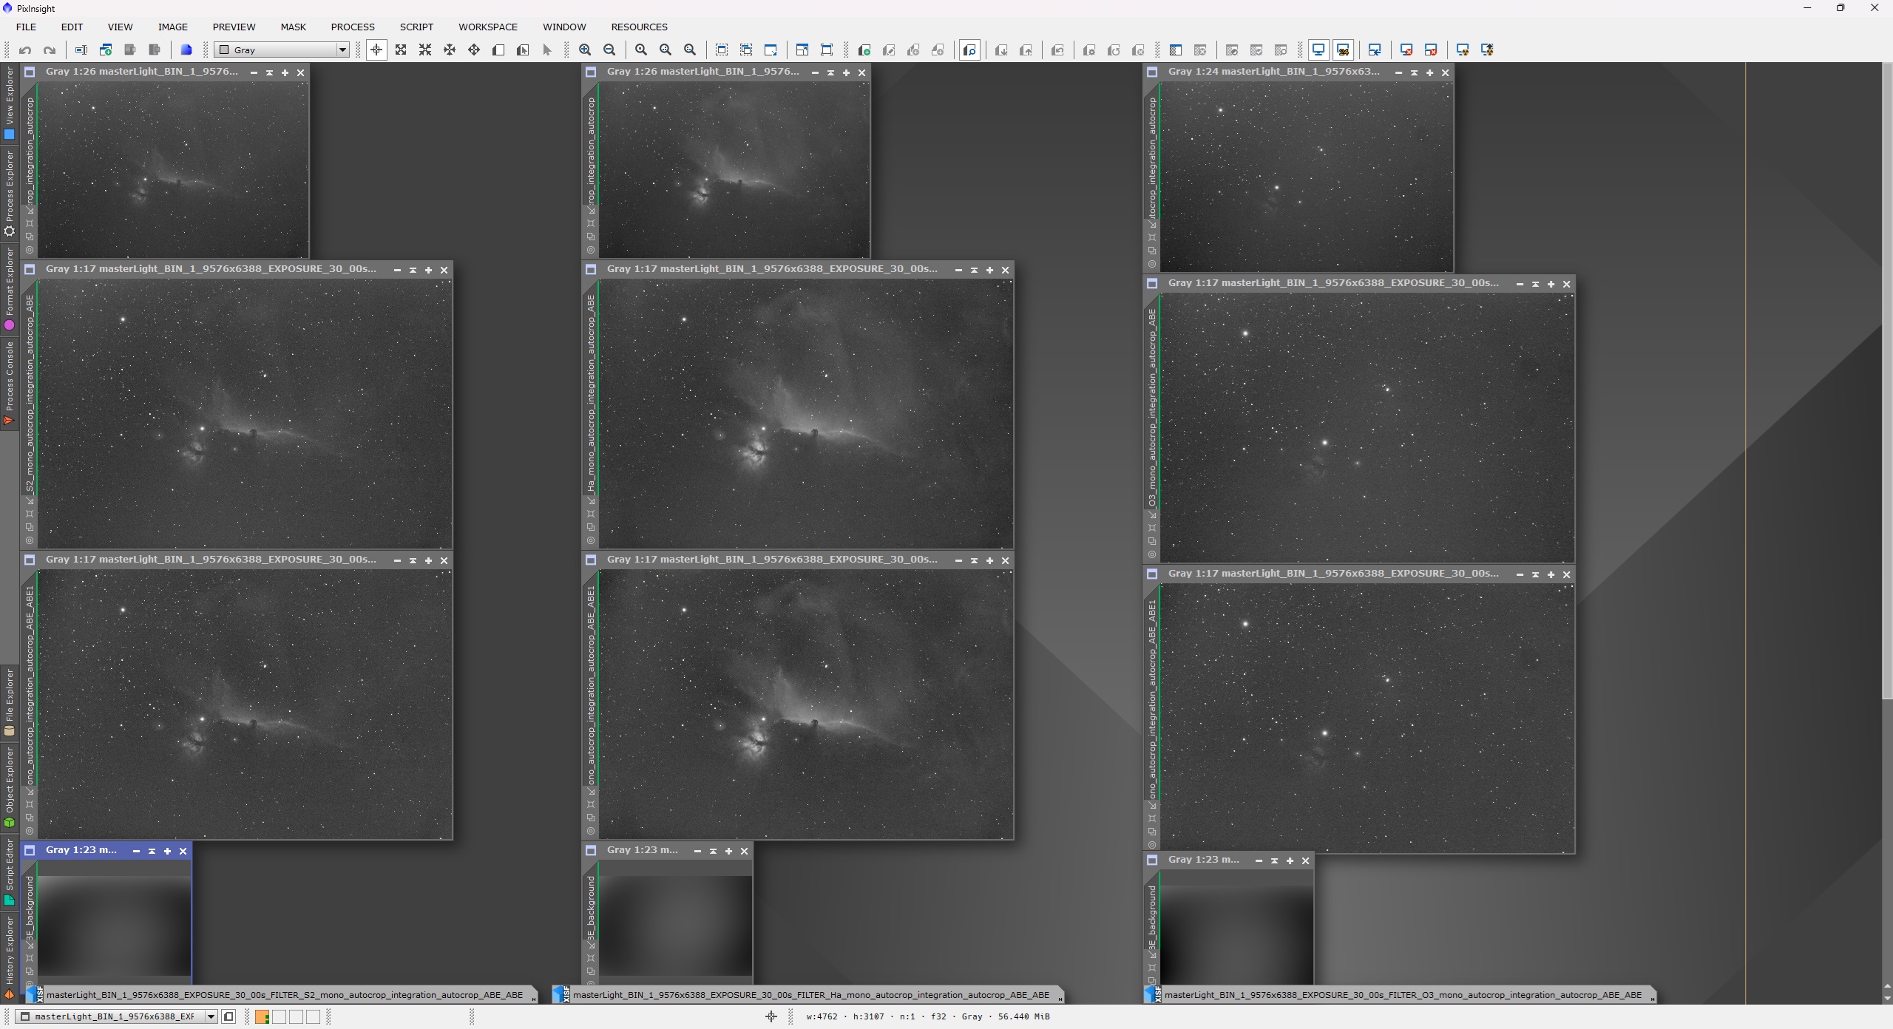Toggle the blue monitor Screen Transfer icon
The image size is (1893, 1029).
[x=1318, y=50]
